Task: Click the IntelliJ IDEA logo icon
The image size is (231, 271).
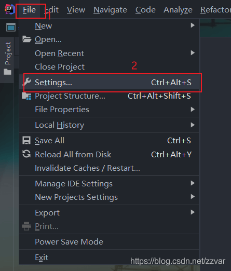Action: [x=10, y=9]
